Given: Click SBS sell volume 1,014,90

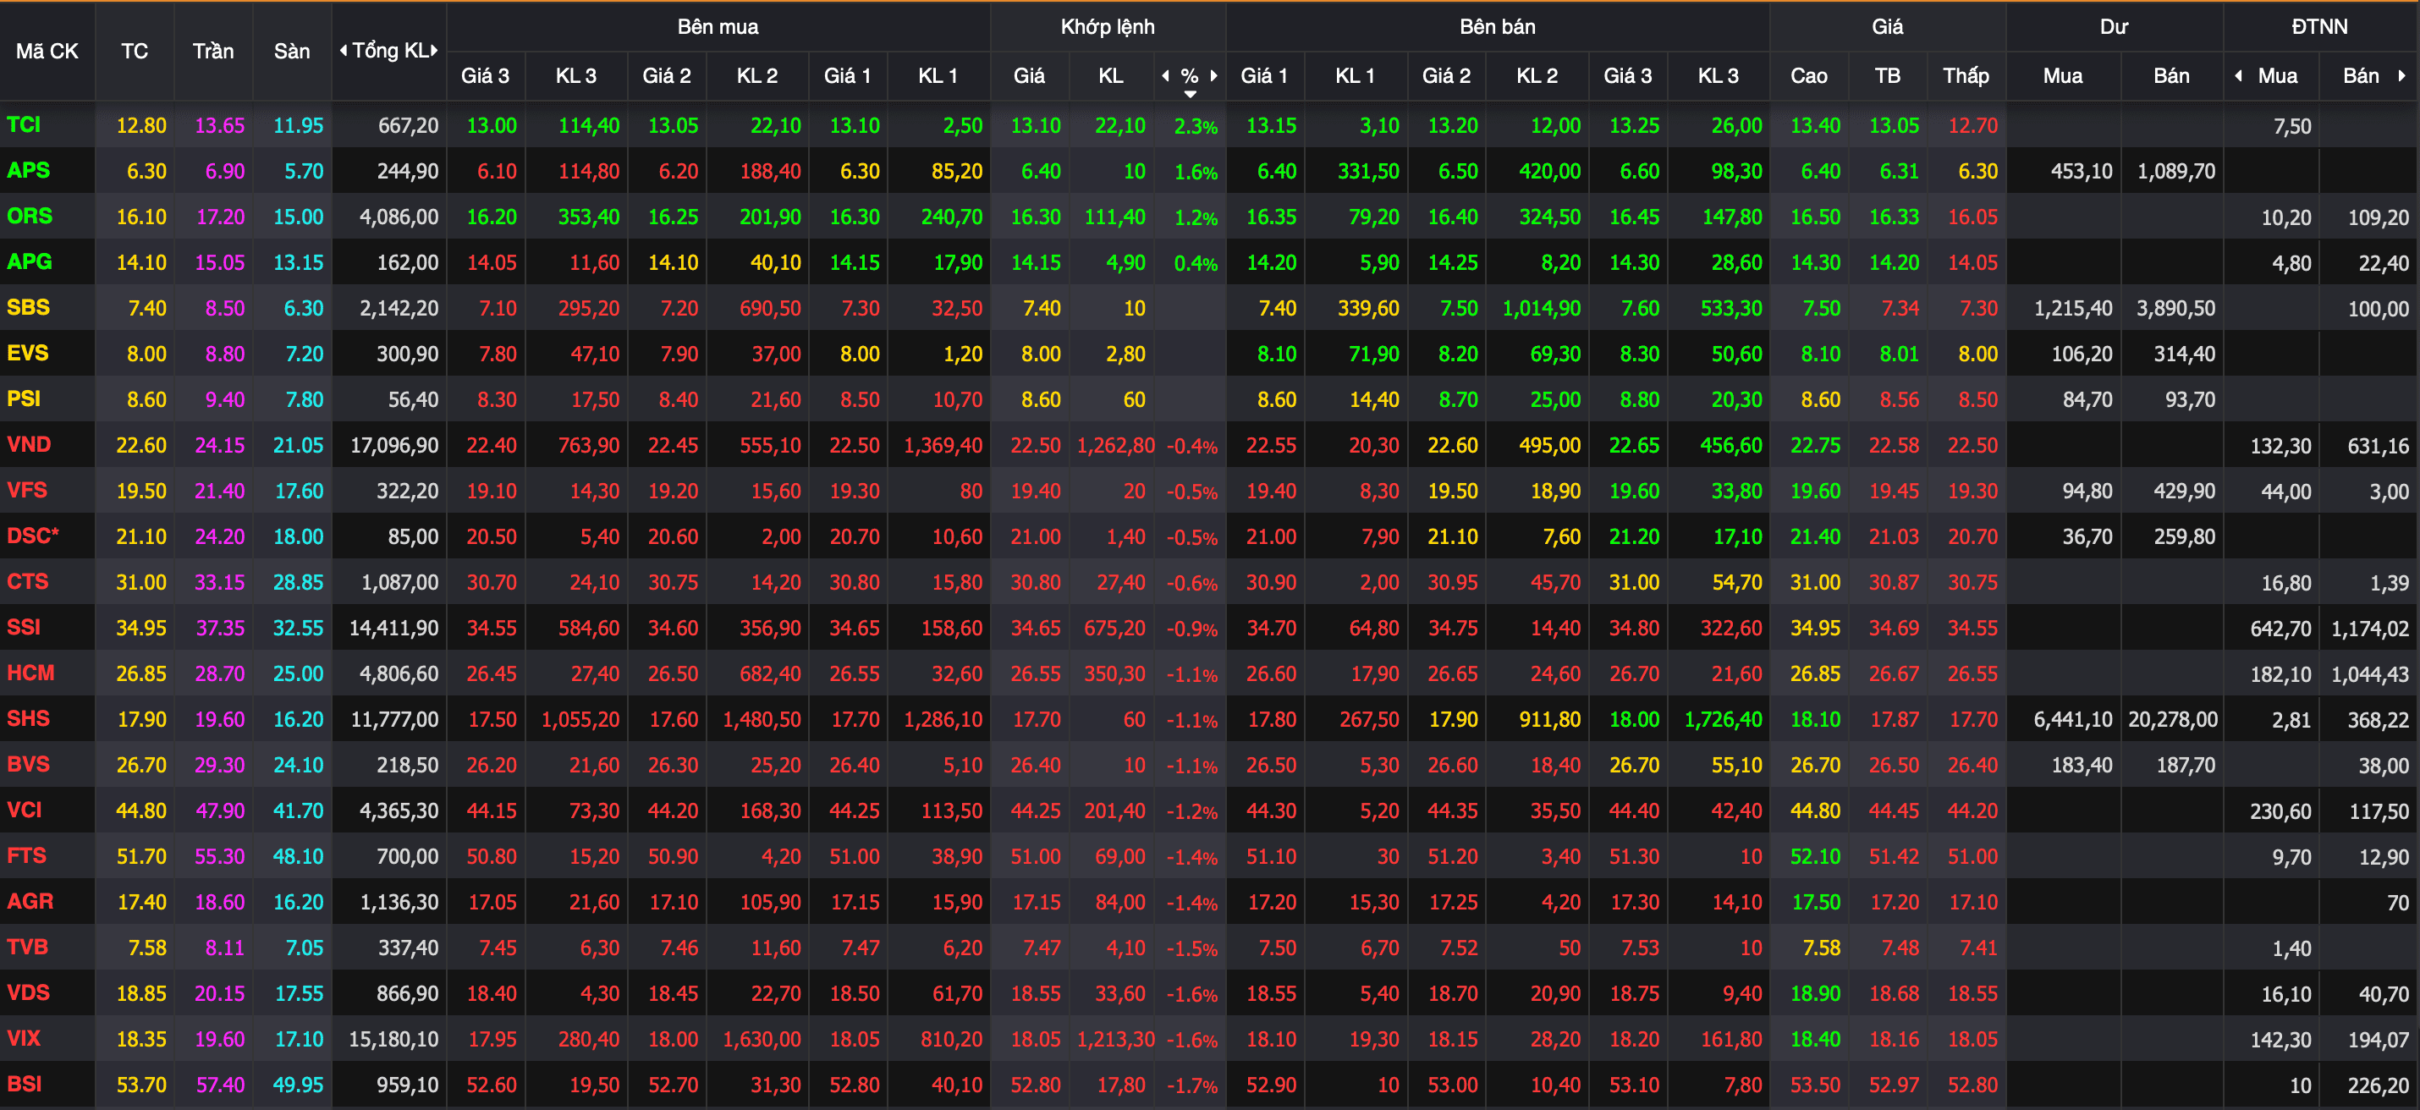Looking at the screenshot, I should [1542, 308].
